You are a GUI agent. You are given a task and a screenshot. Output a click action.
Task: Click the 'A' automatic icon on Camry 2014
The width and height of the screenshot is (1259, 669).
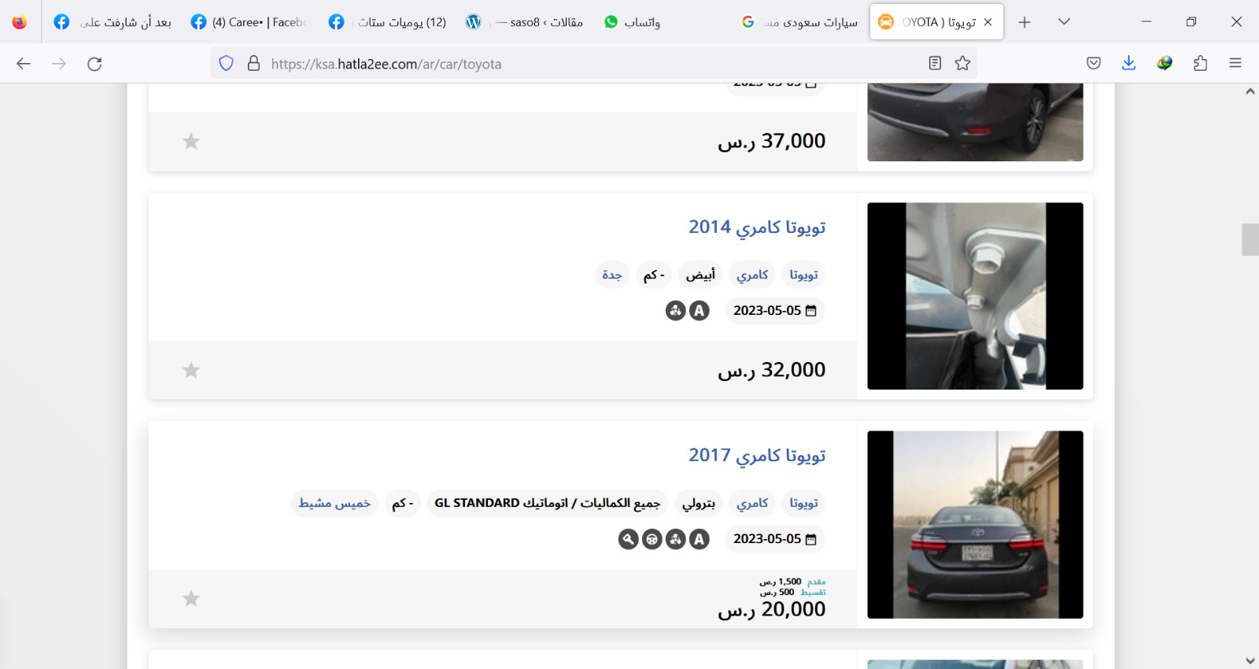[700, 311]
